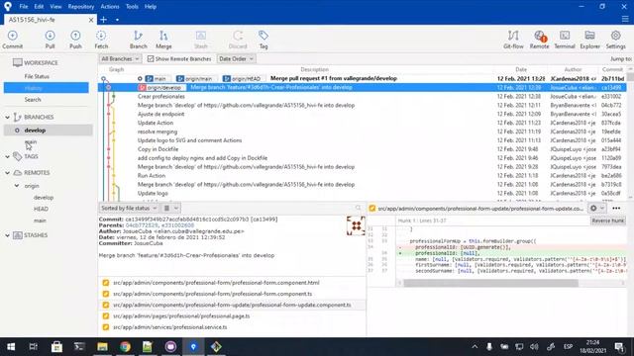Click the search icon in file list panel
The image size is (634, 356).
(x=359, y=208)
